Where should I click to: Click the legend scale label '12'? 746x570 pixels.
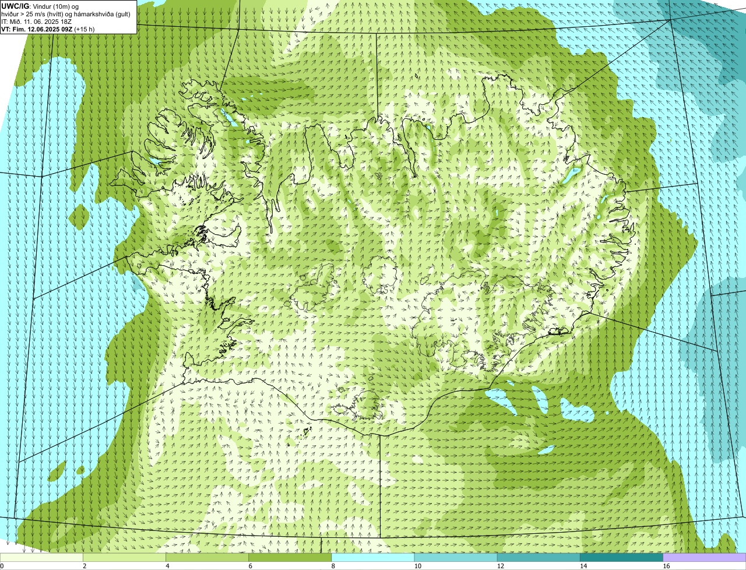pos(501,566)
